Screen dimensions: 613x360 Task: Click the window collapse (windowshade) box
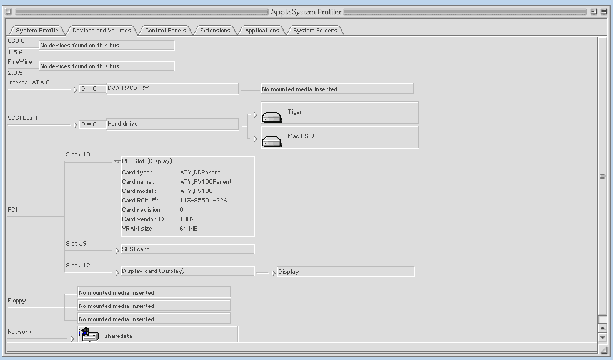[x=604, y=12]
